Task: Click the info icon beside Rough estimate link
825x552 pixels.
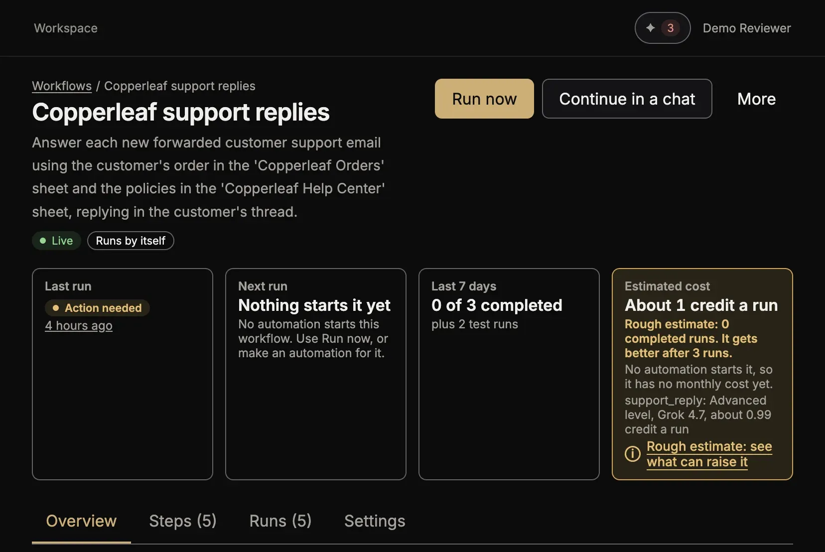Action: pyautogui.click(x=633, y=454)
